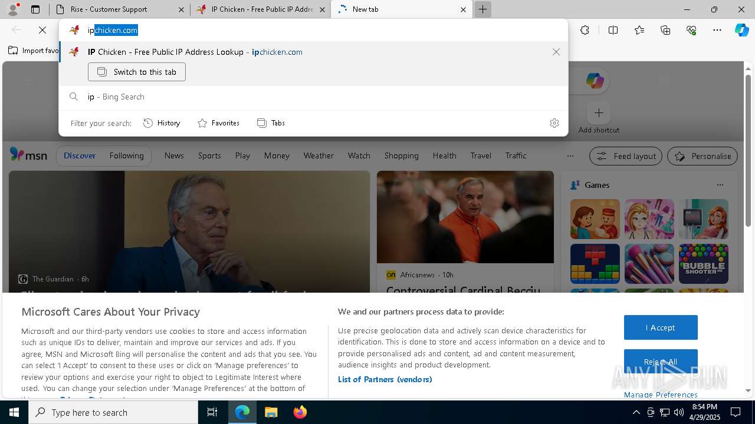Open Browser essentials heart icon
The height and width of the screenshot is (424, 755).
point(691,30)
